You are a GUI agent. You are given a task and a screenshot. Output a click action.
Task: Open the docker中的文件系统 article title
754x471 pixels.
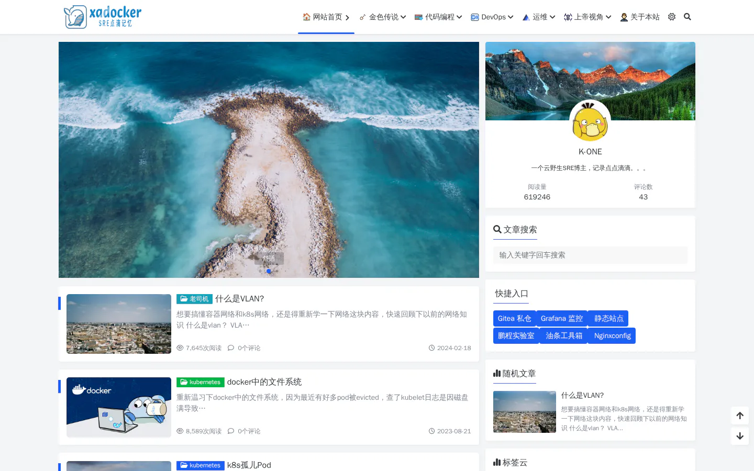coord(264,382)
